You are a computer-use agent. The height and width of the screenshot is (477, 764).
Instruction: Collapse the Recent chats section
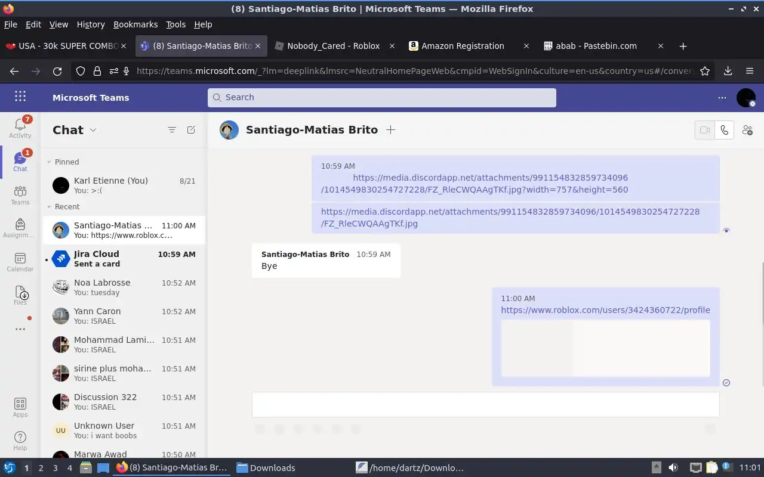point(49,206)
